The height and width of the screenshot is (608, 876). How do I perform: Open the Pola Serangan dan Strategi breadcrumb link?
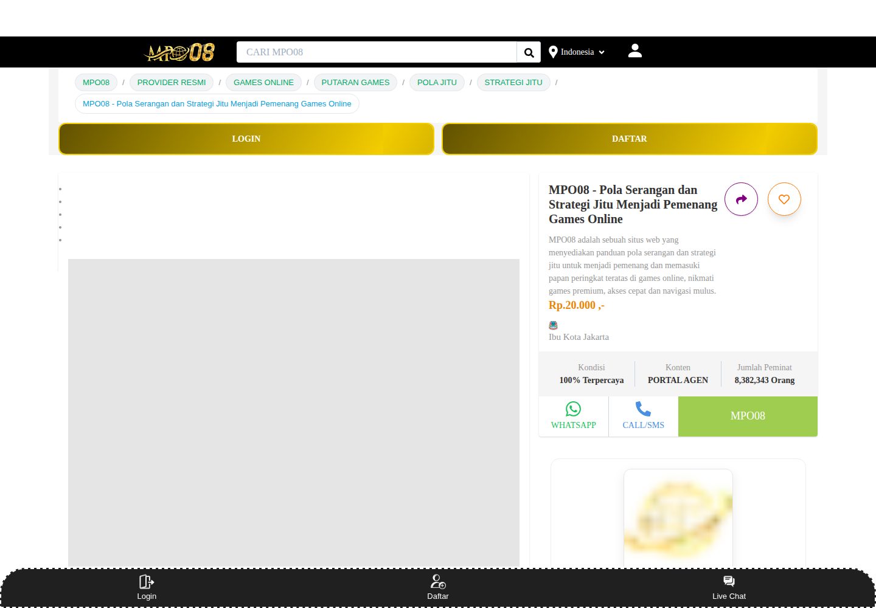tap(217, 104)
